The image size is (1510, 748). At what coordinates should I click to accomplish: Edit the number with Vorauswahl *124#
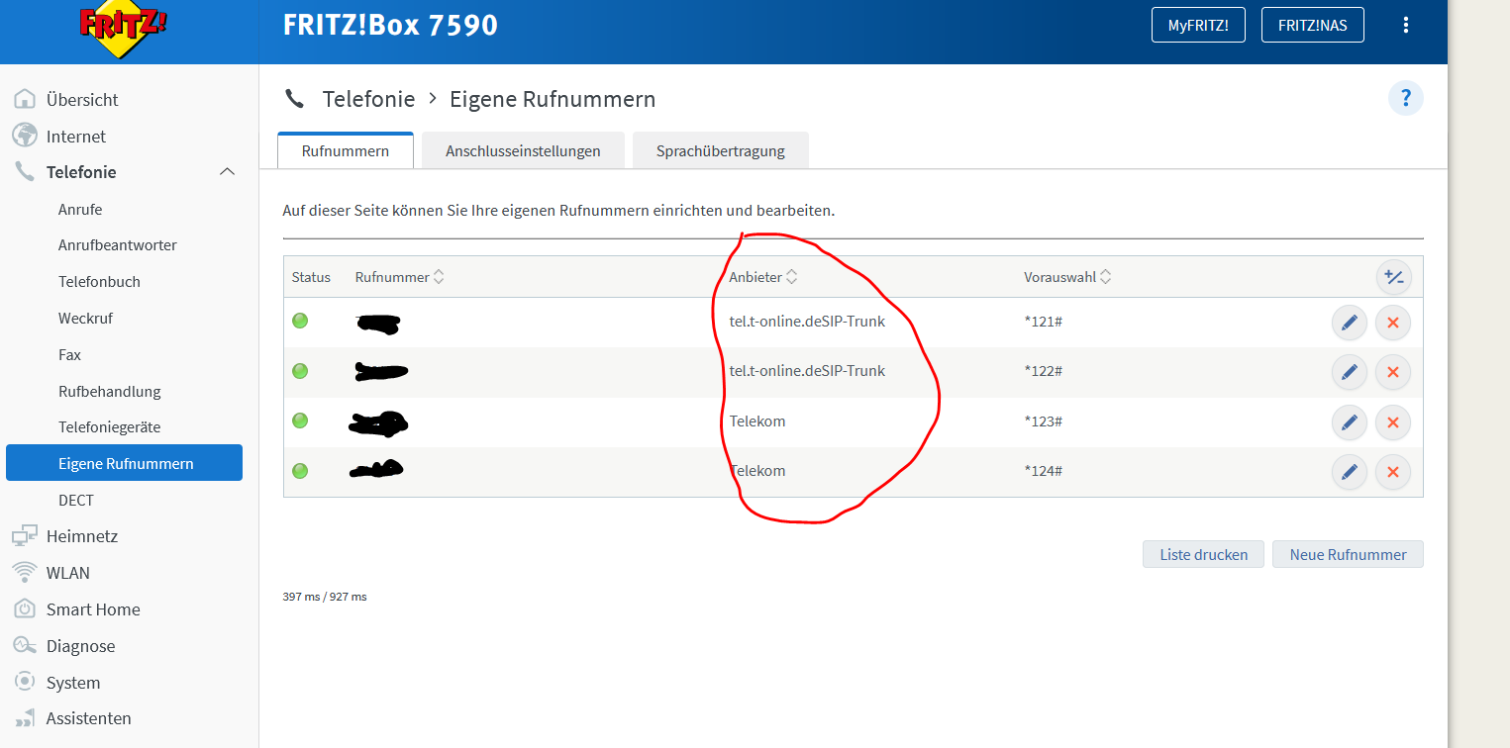click(x=1349, y=472)
